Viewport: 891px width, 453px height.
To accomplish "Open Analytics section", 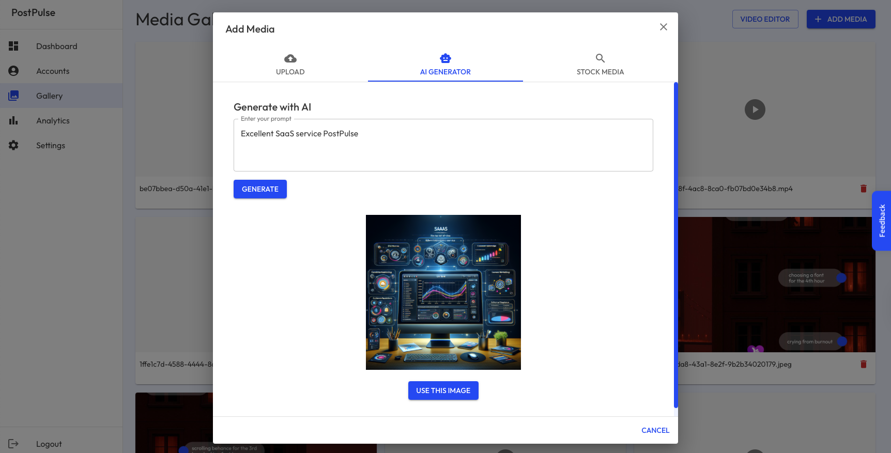I will click(61, 120).
